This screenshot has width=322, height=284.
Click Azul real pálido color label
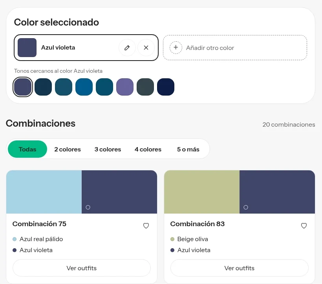pos(41,239)
